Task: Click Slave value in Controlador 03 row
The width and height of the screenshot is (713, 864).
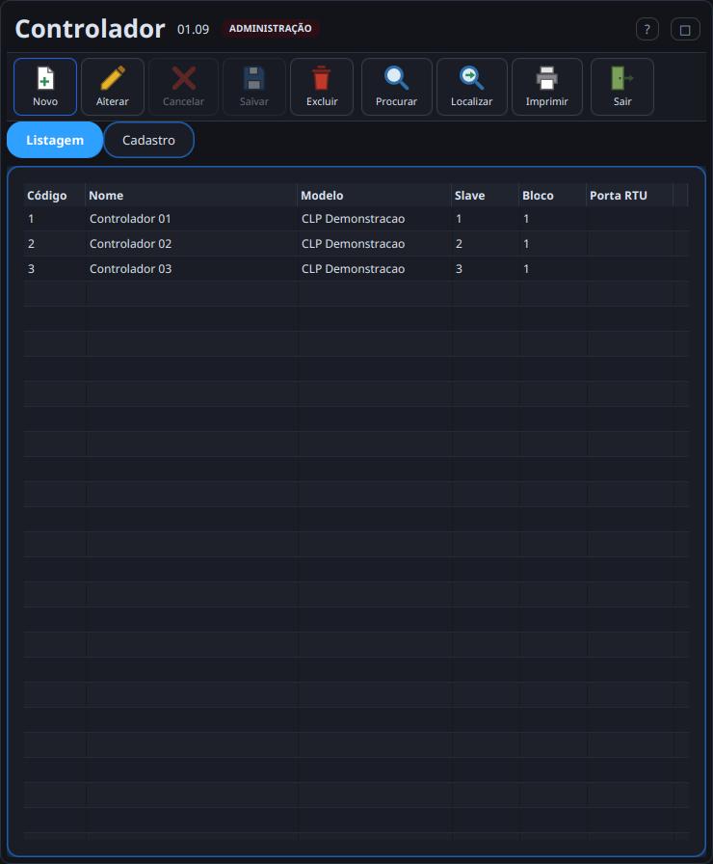Action: 459,269
